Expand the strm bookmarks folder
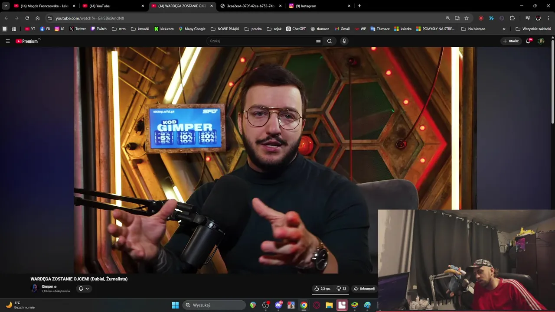The image size is (555, 312). click(x=119, y=29)
